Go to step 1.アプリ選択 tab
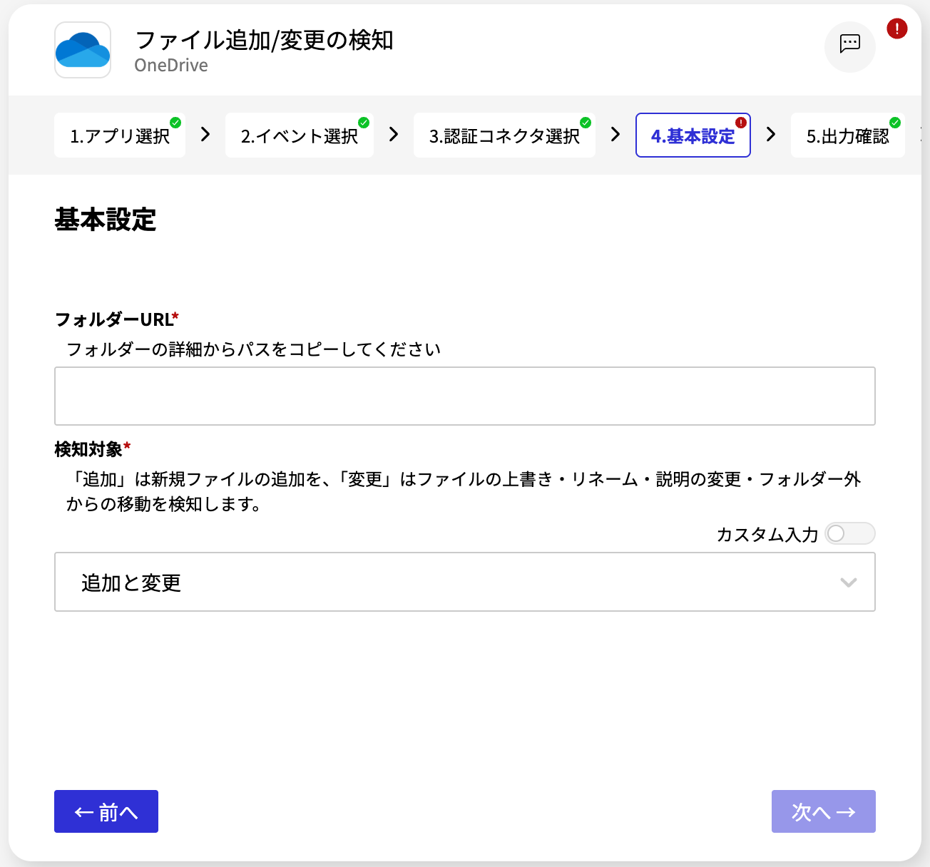 point(120,135)
